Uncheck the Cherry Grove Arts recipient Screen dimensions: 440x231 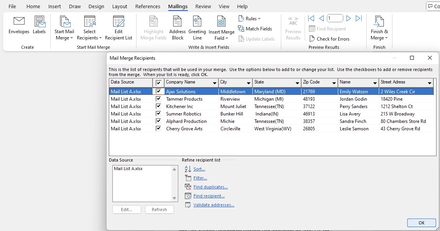158,128
